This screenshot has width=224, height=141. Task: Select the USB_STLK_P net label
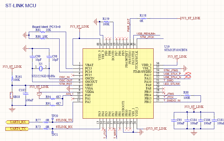click(172, 74)
